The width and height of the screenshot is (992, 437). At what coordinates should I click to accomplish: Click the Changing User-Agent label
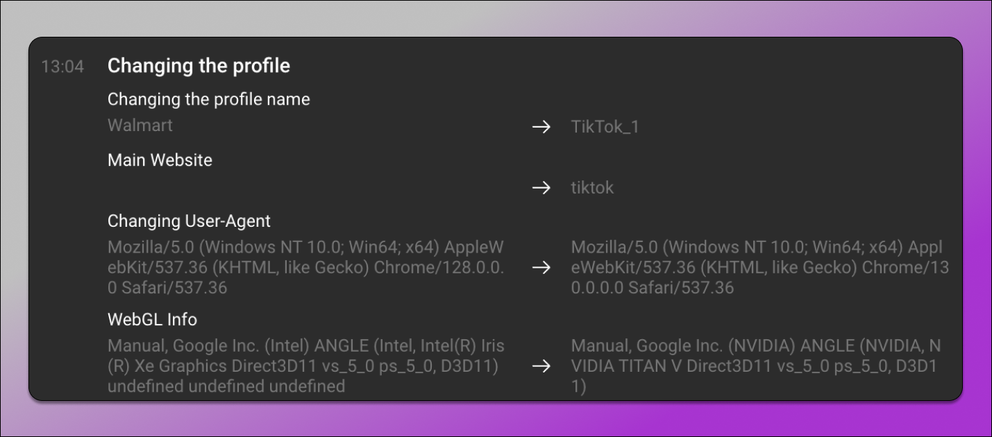coord(189,221)
